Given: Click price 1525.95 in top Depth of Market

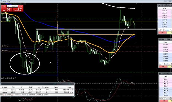Looking at the screenshot, I should [x=165, y=20].
